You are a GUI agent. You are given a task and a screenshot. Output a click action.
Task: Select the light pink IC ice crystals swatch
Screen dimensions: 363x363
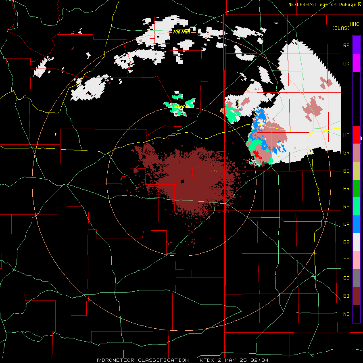click(356, 260)
